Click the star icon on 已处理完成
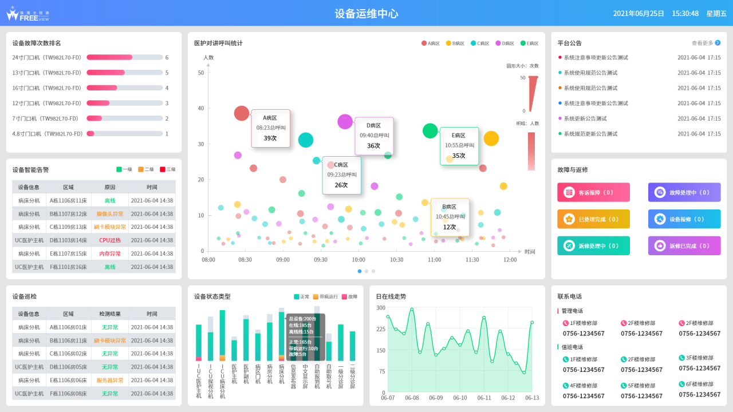733x412 pixels. coord(569,219)
